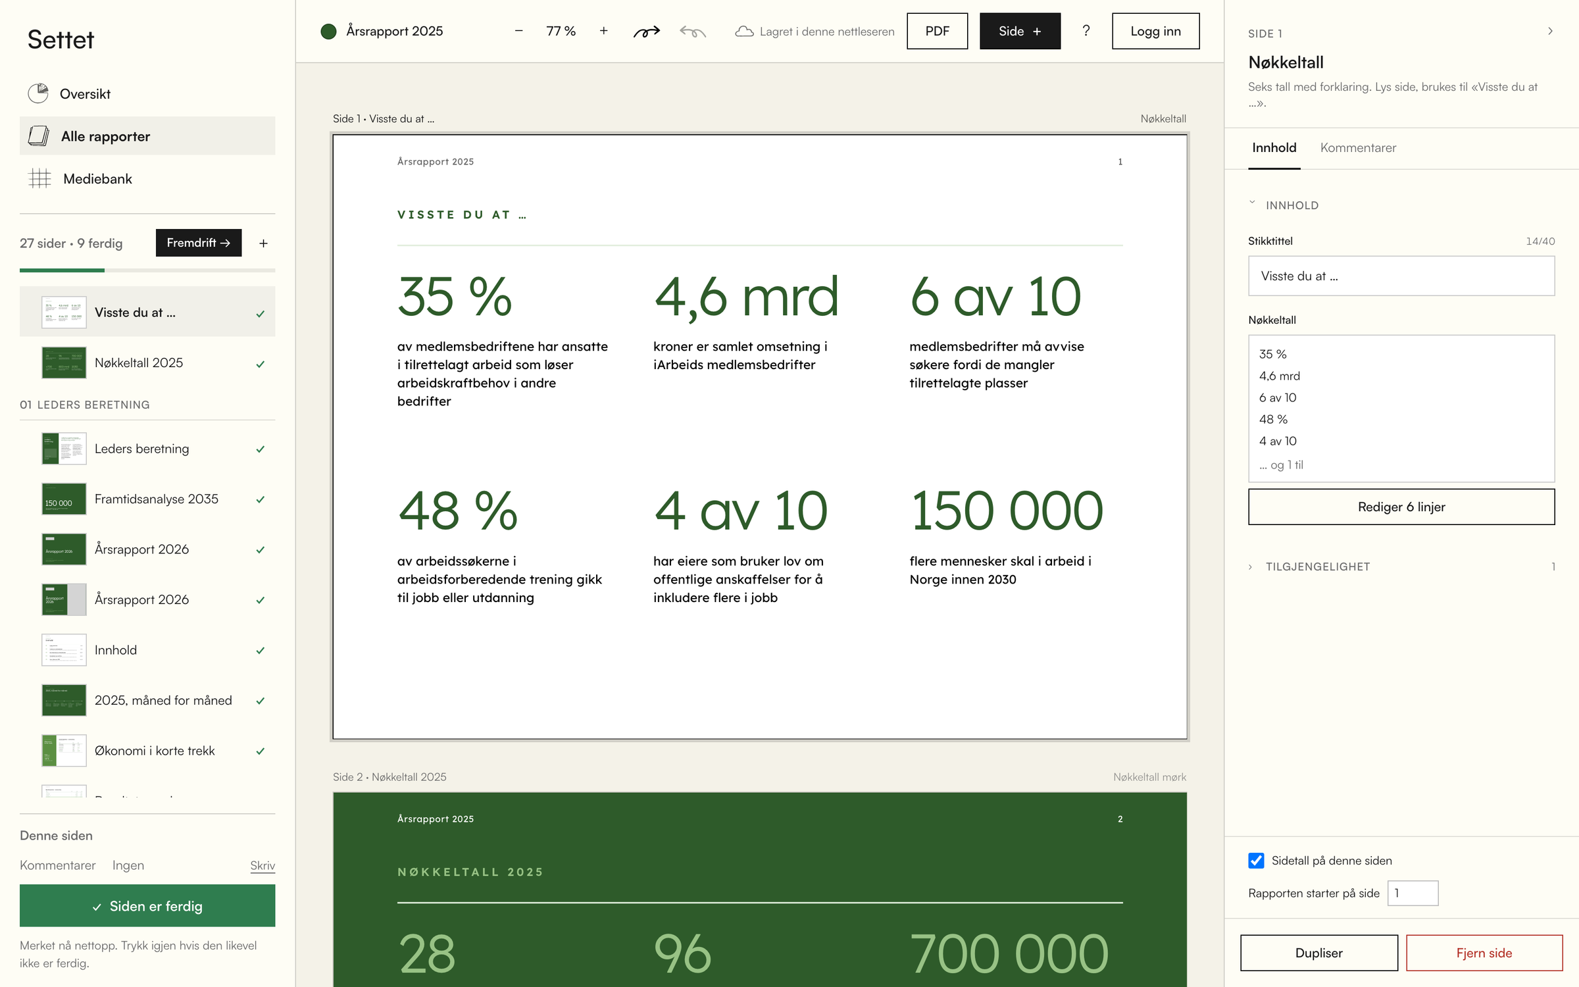Toggle done checkmark for Innhold page
Image resolution: width=1579 pixels, height=987 pixels.
tap(261, 650)
